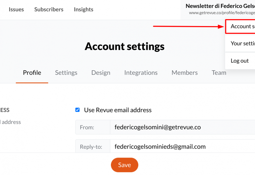This screenshot has height=175, width=255.
Task: Switch to the Settings tab
Action: tap(66, 73)
